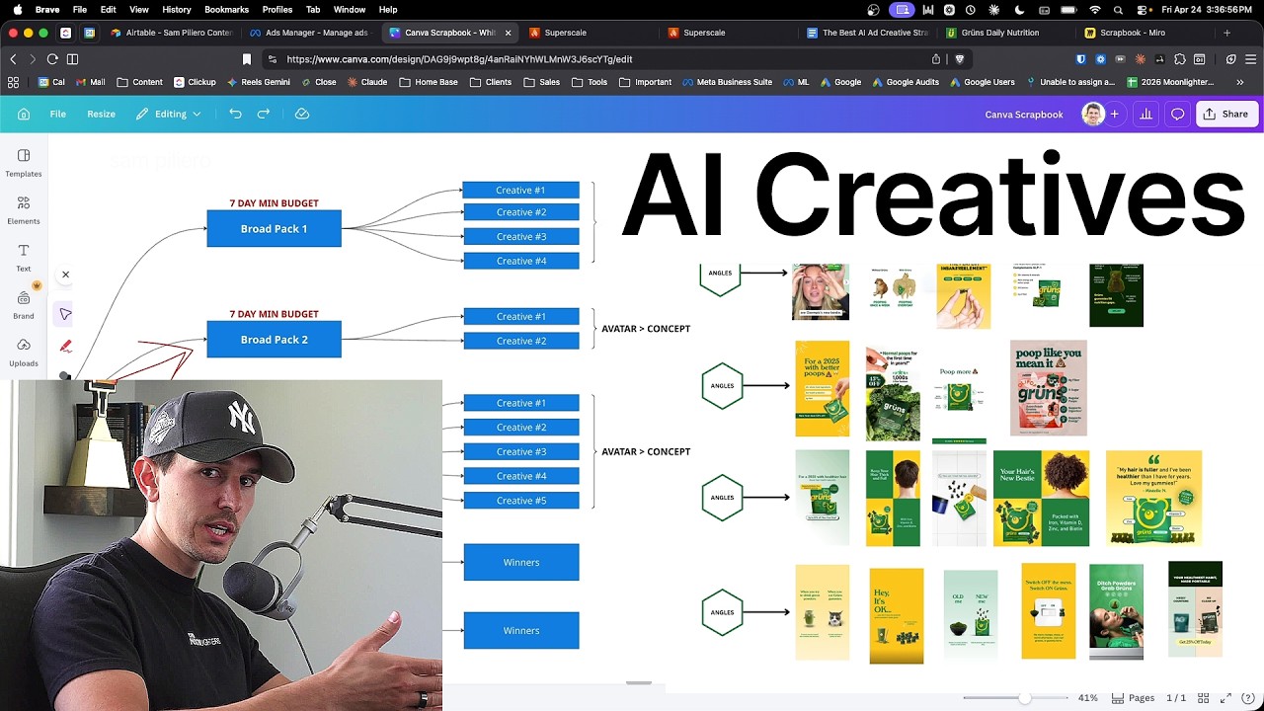Switch to the Grüns Daily Nutrition tab
The width and height of the screenshot is (1264, 711).
pyautogui.click(x=1006, y=33)
